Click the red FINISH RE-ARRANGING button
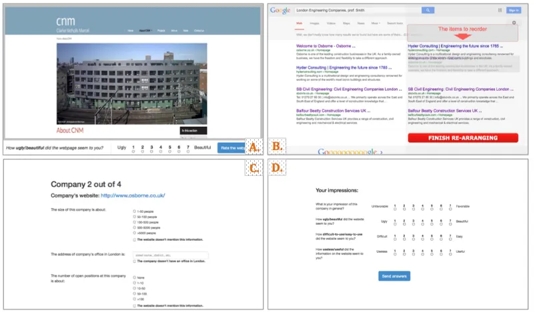Image resolution: width=535 pixels, height=312 pixels. pyautogui.click(x=463, y=138)
